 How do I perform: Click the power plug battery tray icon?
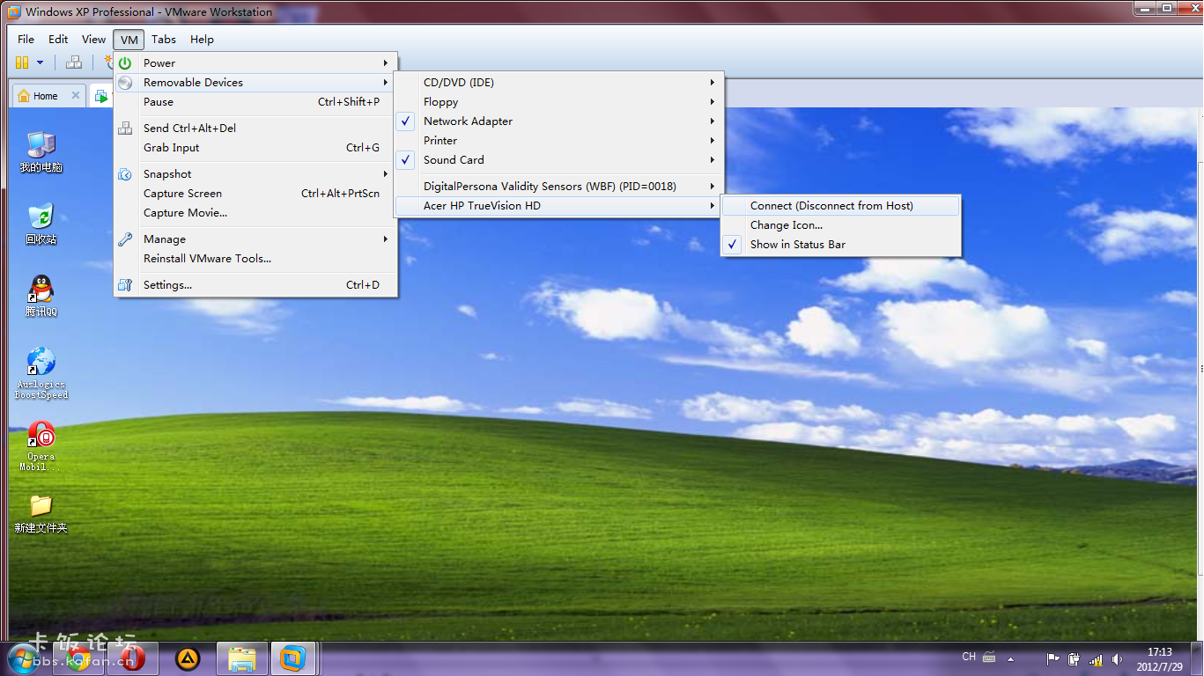[1074, 658]
